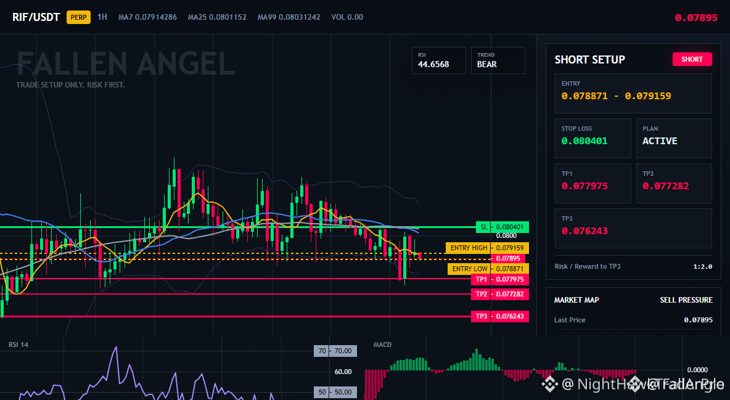Click the 60.00 RSI axis label
730x400 pixels.
[343, 372]
